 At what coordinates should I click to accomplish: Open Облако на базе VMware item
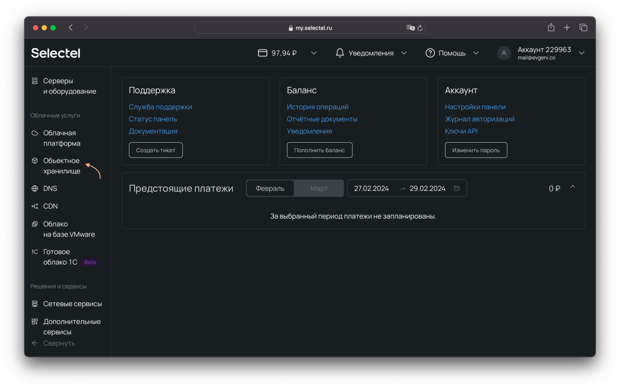click(69, 229)
